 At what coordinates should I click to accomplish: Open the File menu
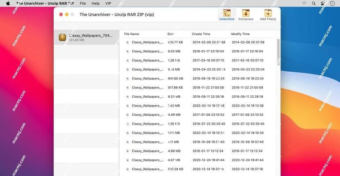coord(82,3)
